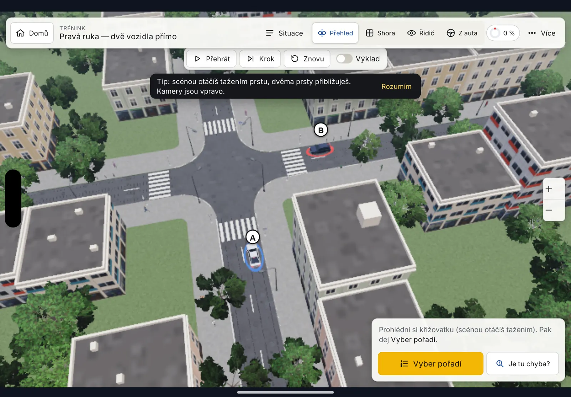Click the eye icon beside Řidič
Viewport: 571px width, 397px height.
click(411, 33)
